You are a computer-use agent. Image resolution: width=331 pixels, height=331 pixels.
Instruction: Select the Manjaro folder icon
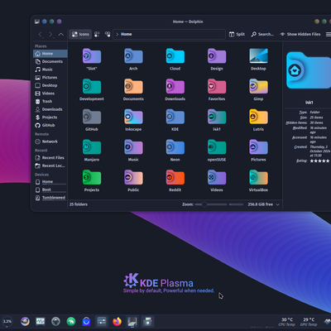tap(92, 147)
